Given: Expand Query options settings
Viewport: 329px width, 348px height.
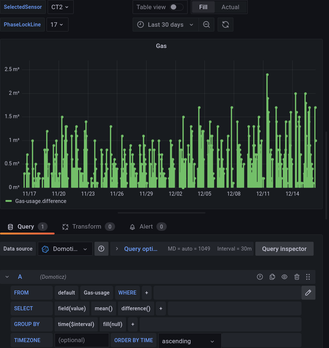Looking at the screenshot, I should pos(141,249).
